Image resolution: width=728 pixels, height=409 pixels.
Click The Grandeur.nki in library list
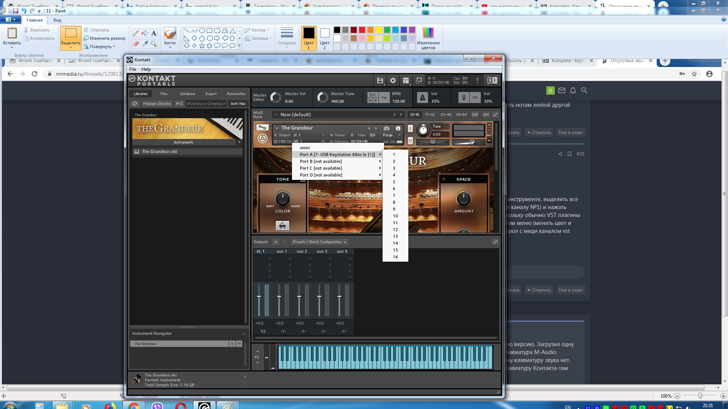[x=159, y=151]
